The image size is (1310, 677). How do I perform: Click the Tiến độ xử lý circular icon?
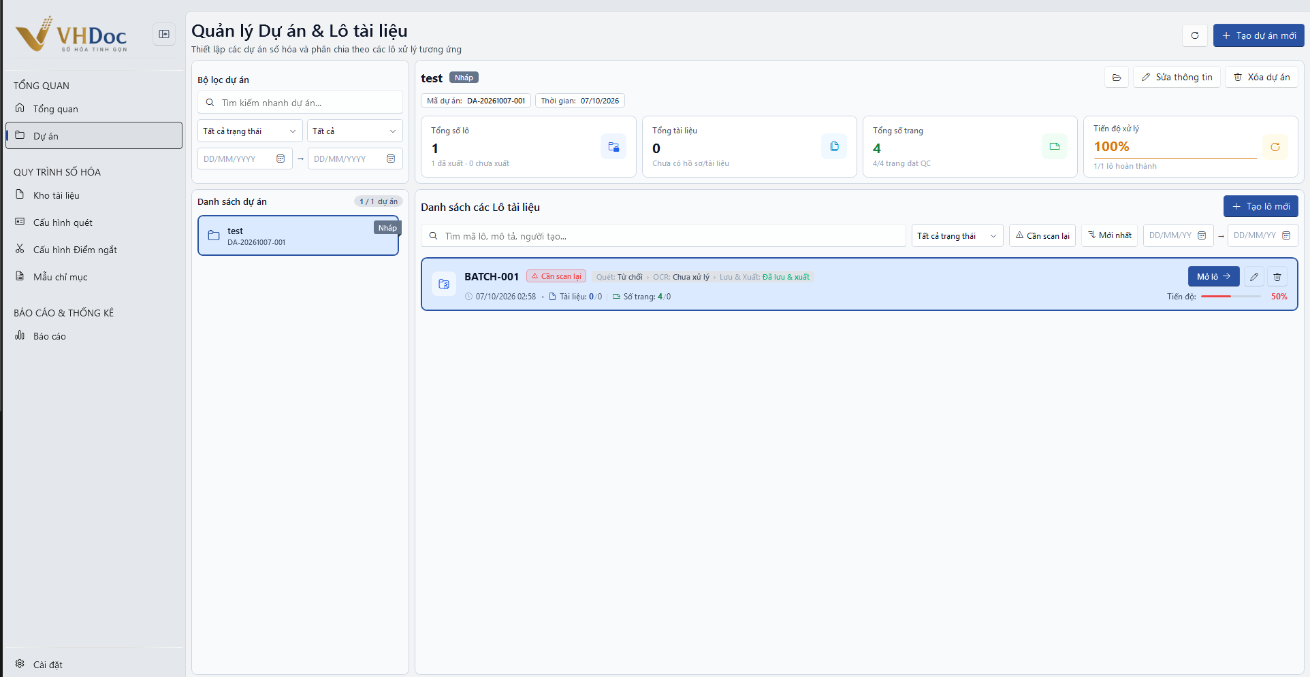[x=1275, y=147]
